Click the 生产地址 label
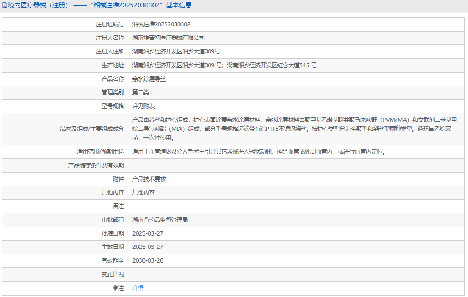The width and height of the screenshot is (468, 297). pos(113,65)
